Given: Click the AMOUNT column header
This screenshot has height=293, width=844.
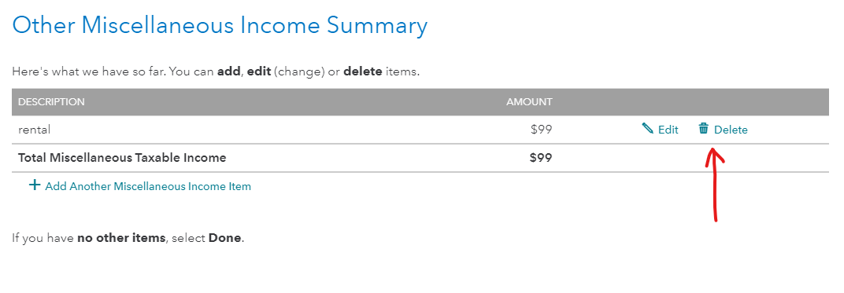Looking at the screenshot, I should click(529, 101).
